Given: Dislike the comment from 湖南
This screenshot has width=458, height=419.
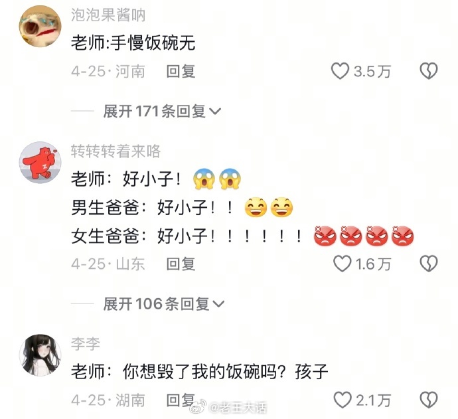Looking at the screenshot, I should 429,400.
